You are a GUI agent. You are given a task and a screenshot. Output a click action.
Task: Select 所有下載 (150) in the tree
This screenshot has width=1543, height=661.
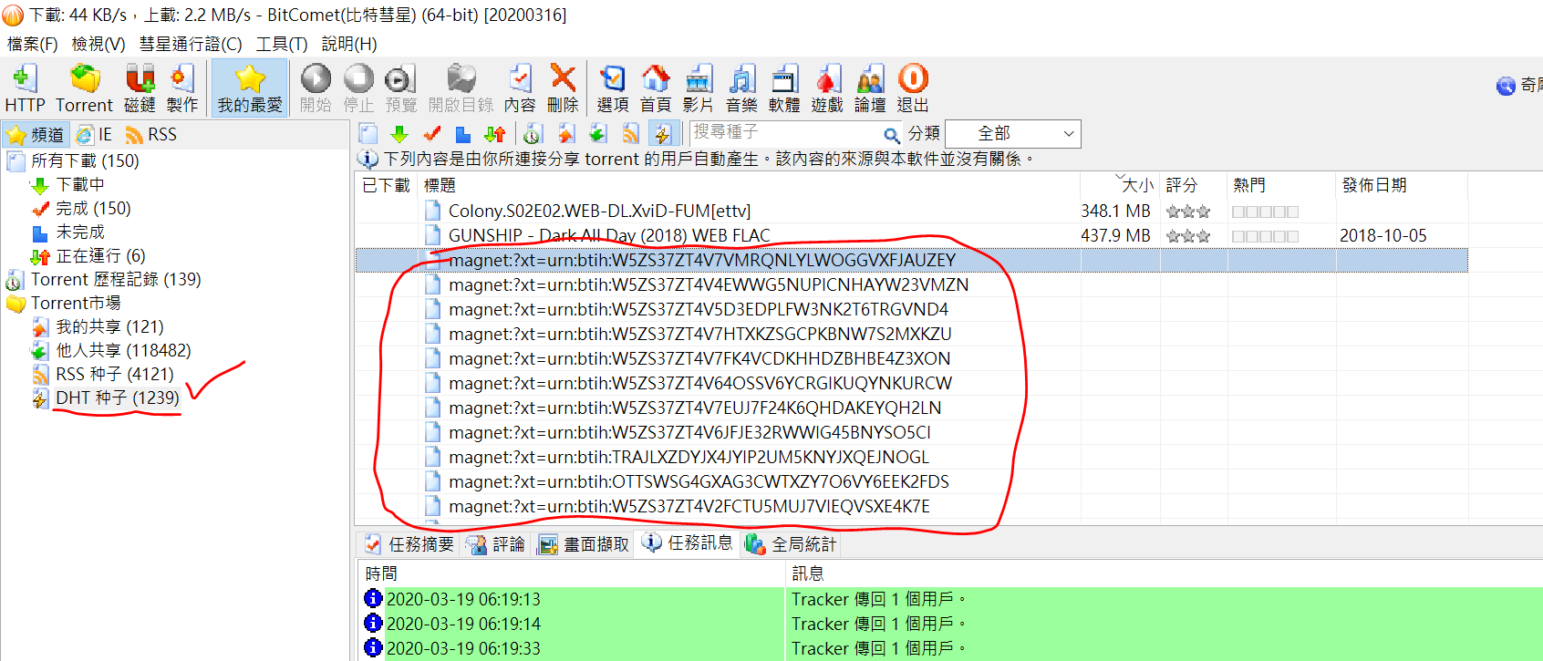tap(85, 160)
